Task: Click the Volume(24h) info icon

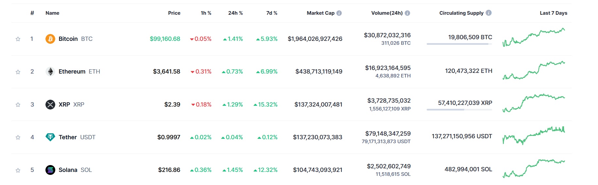Action: point(407,13)
